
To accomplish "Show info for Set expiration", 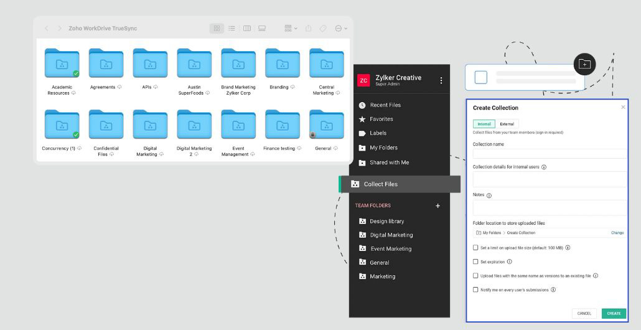I will pyautogui.click(x=509, y=262).
